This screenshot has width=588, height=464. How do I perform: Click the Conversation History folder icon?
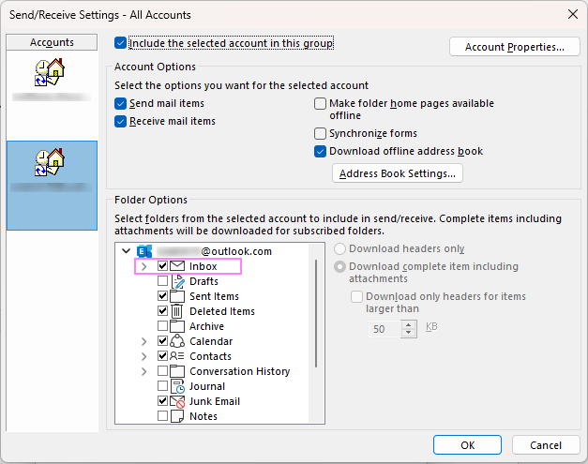(177, 371)
